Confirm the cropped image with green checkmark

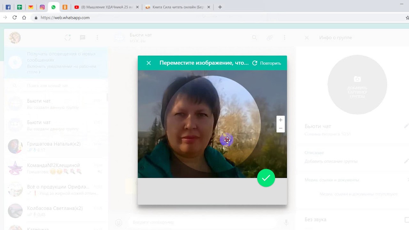266,178
